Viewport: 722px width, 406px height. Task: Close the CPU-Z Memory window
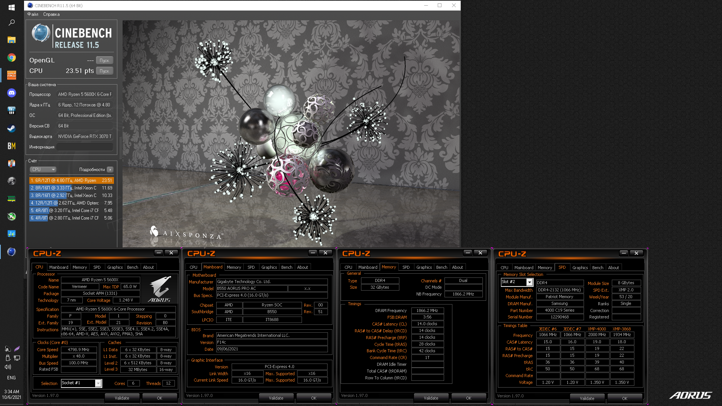coord(480,253)
